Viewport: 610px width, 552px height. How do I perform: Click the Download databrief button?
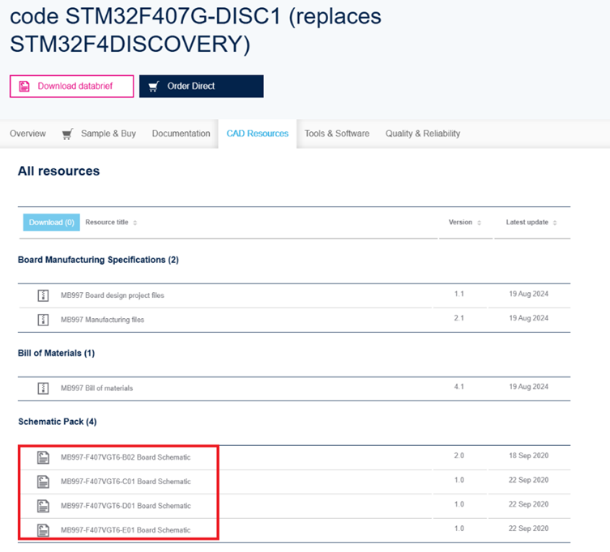[71, 87]
